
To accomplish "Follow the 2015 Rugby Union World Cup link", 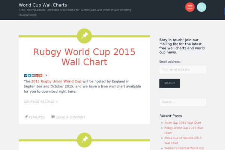I will (x=56, y=81).
